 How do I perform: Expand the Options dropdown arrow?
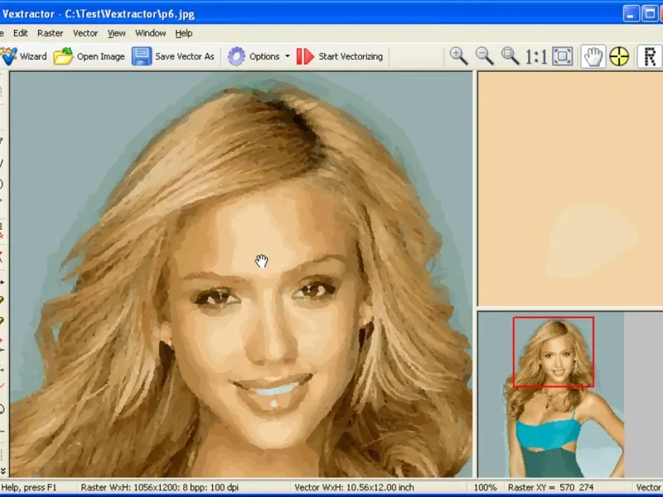click(x=288, y=56)
